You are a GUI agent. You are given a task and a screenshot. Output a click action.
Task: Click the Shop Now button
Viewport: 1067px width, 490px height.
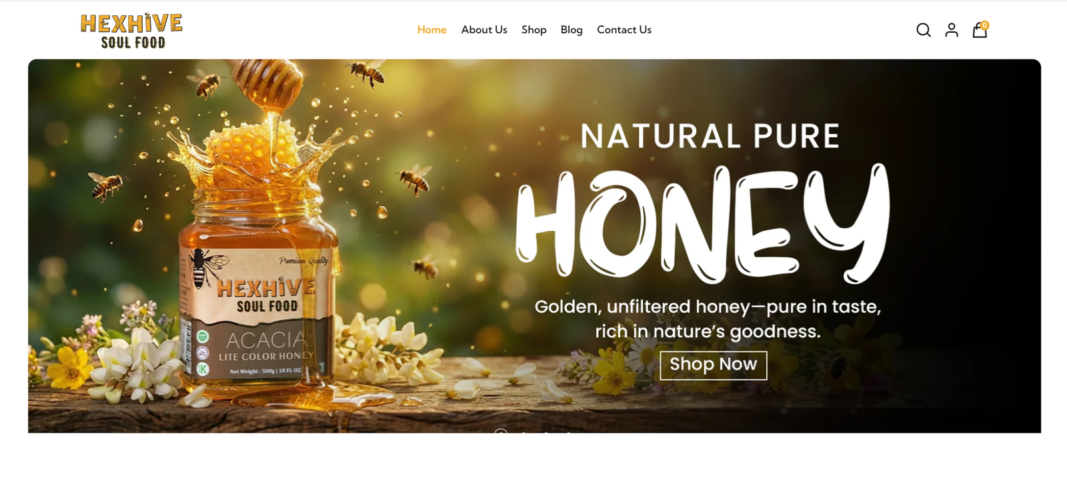coord(713,365)
